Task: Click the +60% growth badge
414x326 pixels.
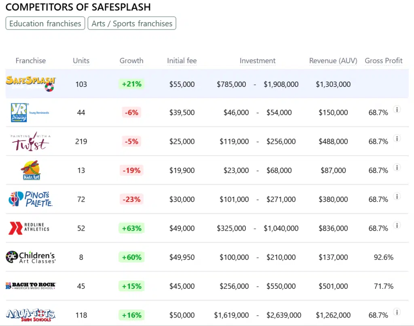Action: pyautogui.click(x=131, y=257)
